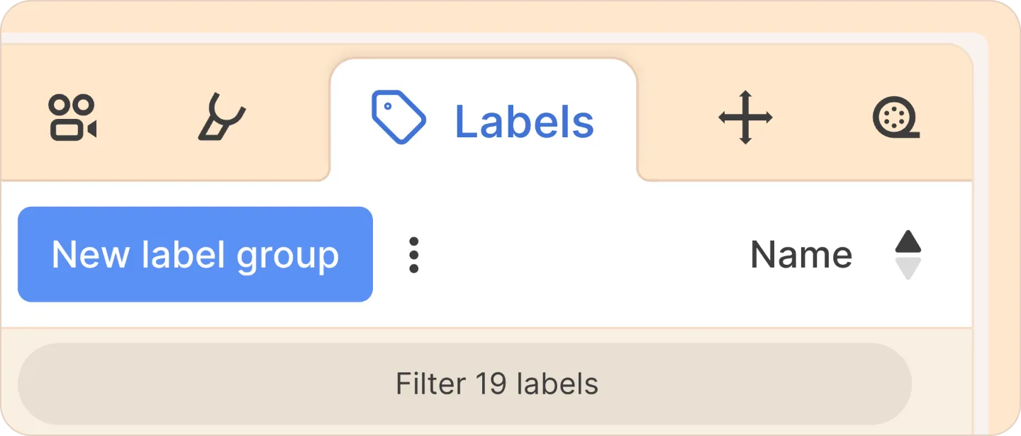Click inside the label filter search box

click(x=464, y=384)
